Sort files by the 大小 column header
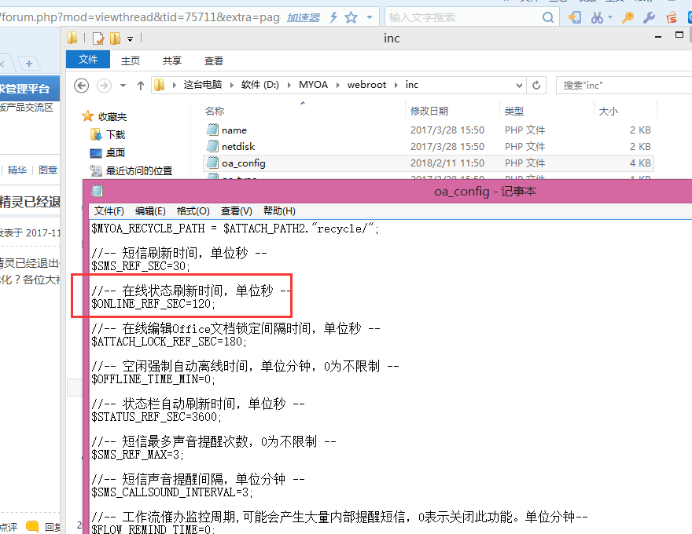Image resolution: width=692 pixels, height=534 pixels. pyautogui.click(x=608, y=111)
